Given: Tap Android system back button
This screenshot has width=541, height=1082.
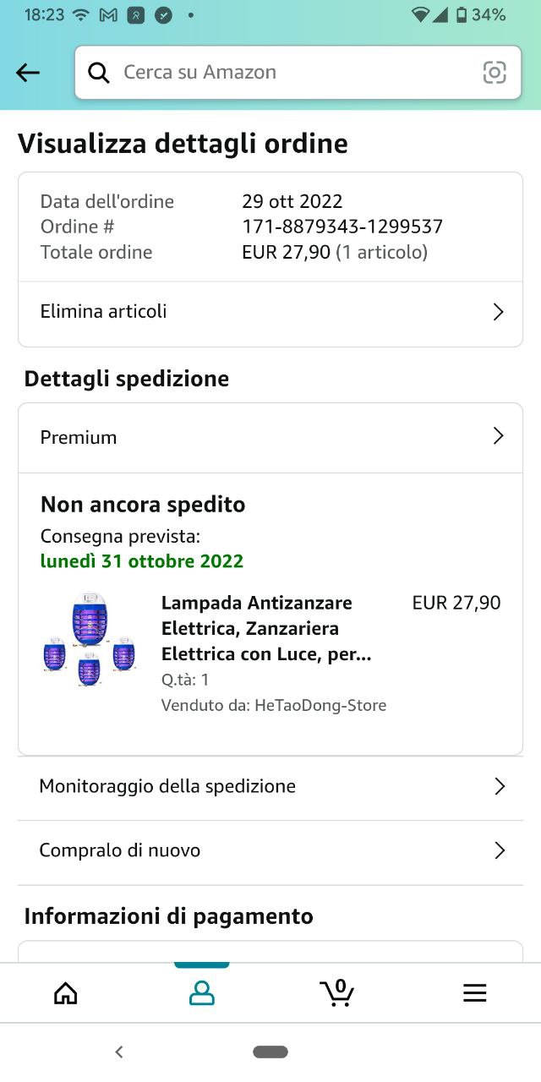Looking at the screenshot, I should click(119, 1052).
